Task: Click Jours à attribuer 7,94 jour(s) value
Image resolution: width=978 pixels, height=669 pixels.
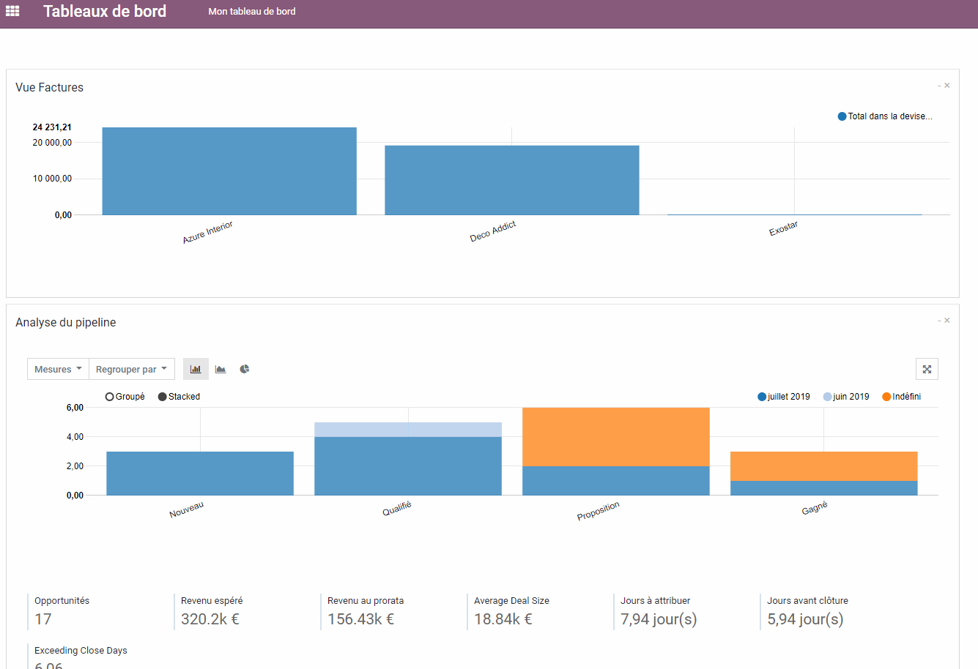Action: click(x=659, y=619)
